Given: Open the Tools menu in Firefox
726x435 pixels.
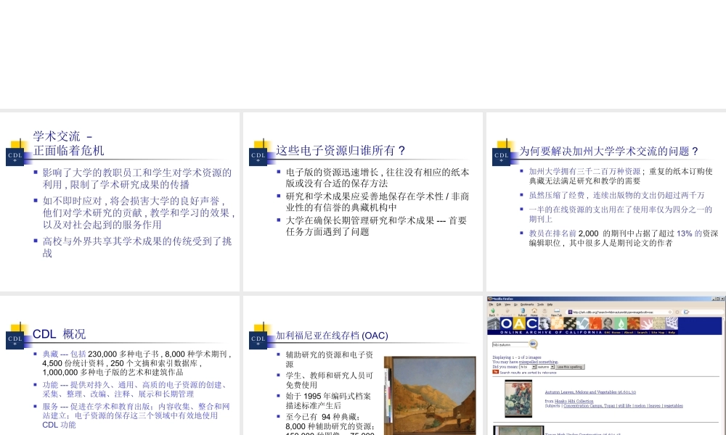Looking at the screenshot, I should pyautogui.click(x=539, y=304).
